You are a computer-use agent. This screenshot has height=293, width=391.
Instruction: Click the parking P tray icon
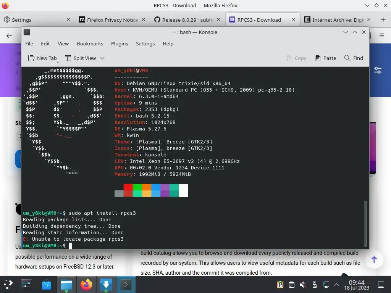280,285
